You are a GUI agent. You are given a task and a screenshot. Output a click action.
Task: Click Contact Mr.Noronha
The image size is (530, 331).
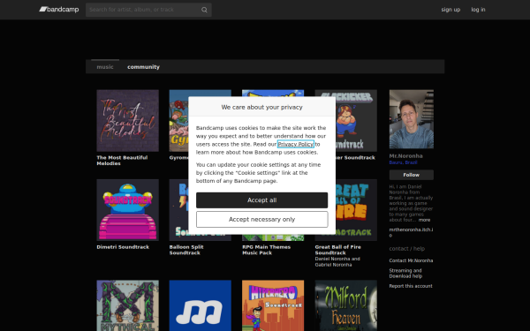click(411, 260)
